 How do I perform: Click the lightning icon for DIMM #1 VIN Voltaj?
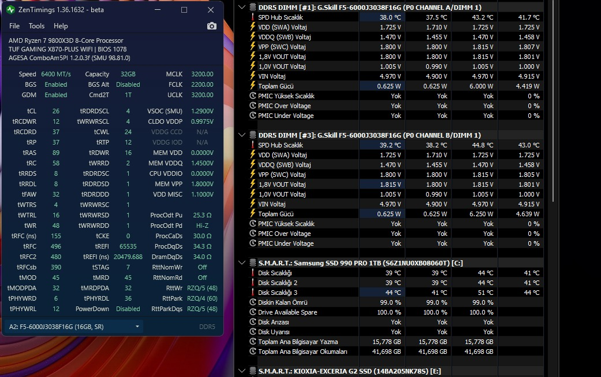(x=253, y=76)
